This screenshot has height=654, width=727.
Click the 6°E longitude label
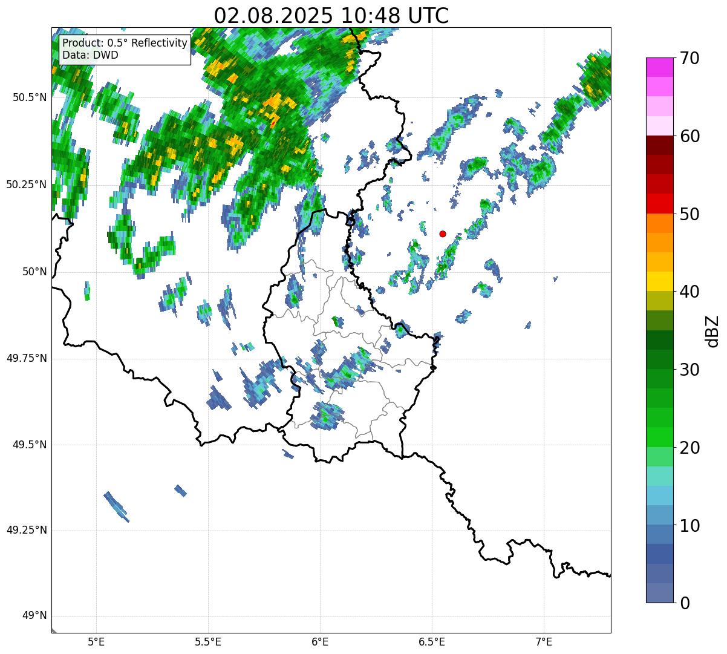click(x=320, y=641)
